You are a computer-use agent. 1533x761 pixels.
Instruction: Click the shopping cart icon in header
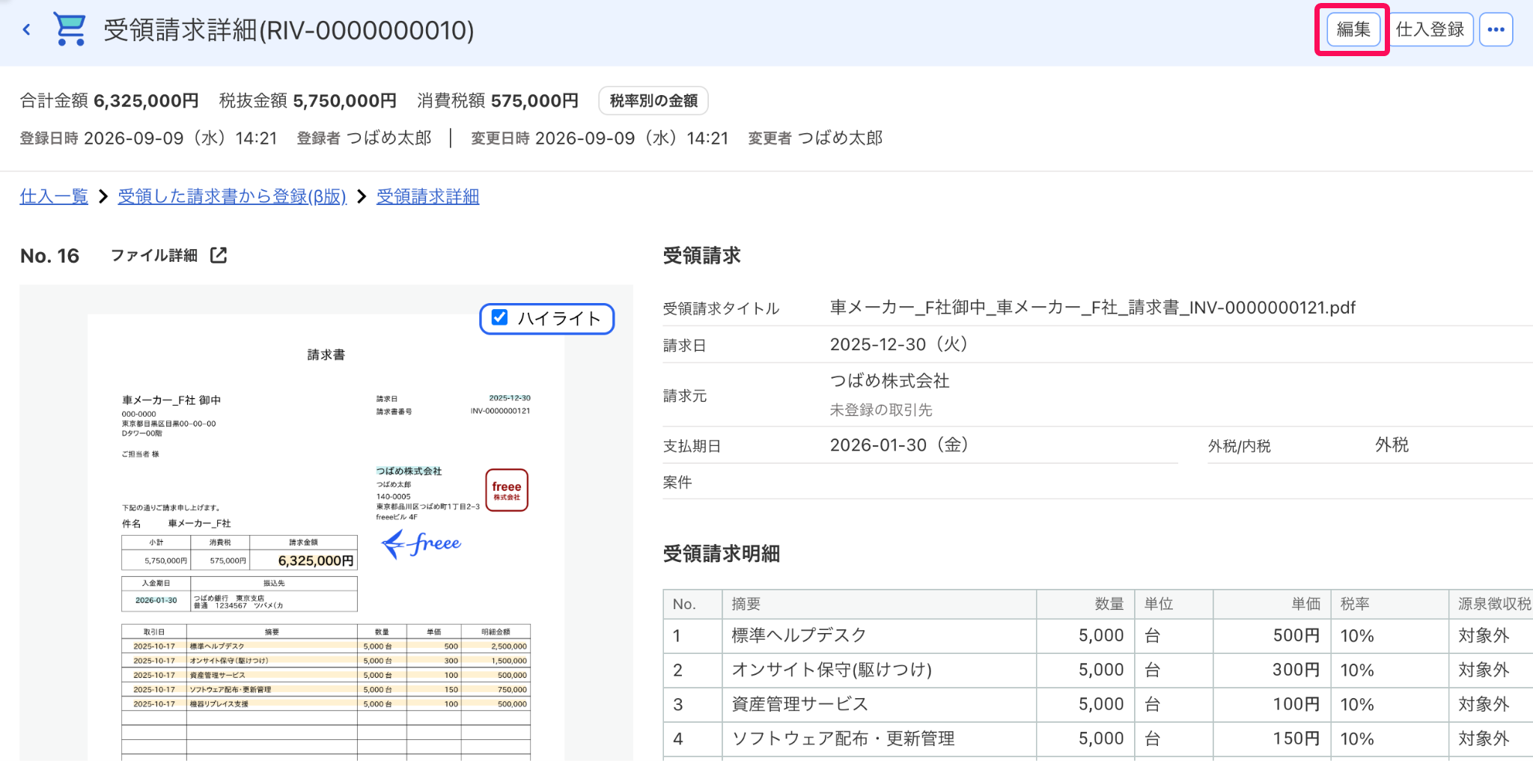point(70,29)
